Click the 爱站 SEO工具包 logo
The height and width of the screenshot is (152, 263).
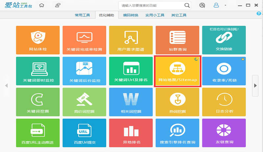click(x=18, y=5)
